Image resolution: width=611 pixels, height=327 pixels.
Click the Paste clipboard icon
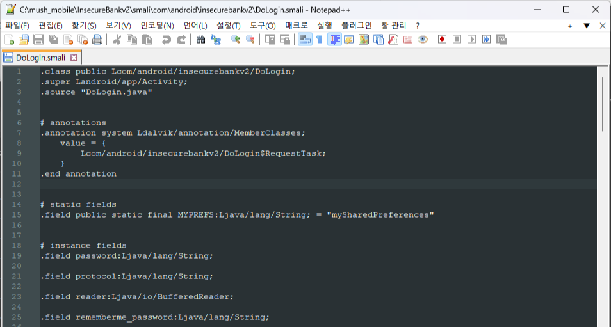coord(147,39)
